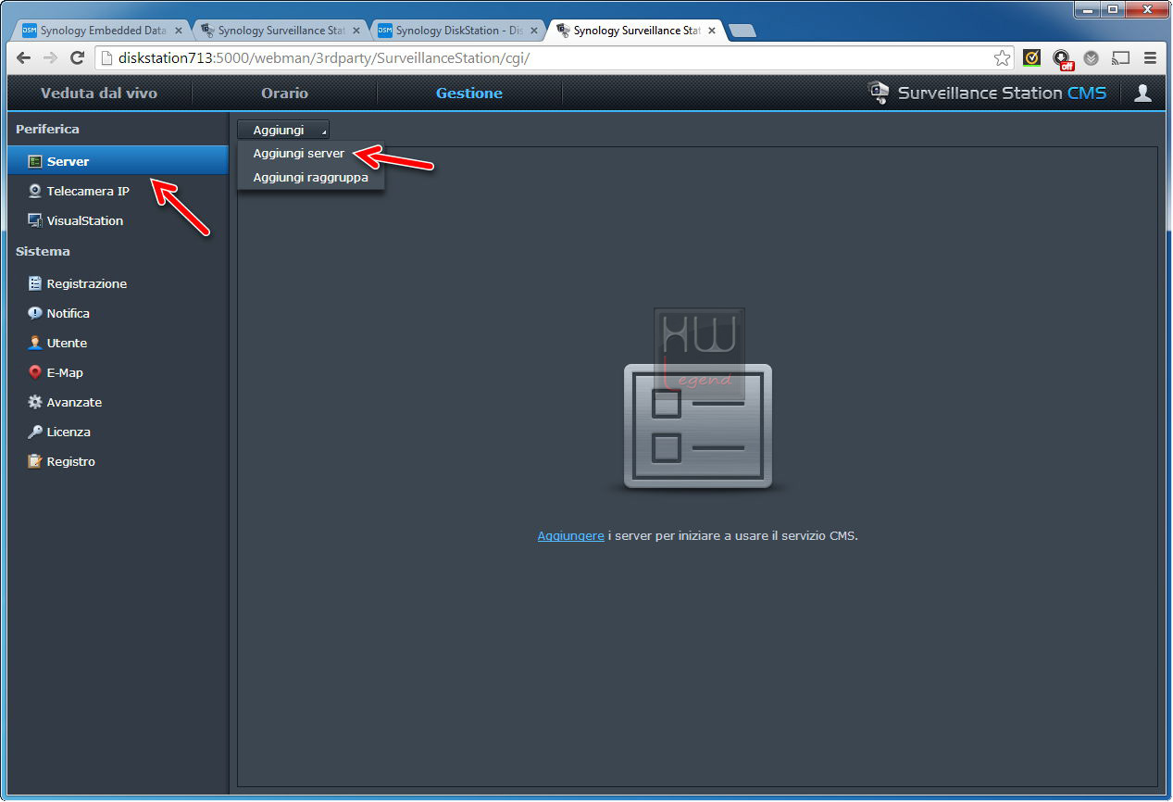1173x802 pixels.
Task: Click the grey shield extension icon
Action: (1092, 58)
